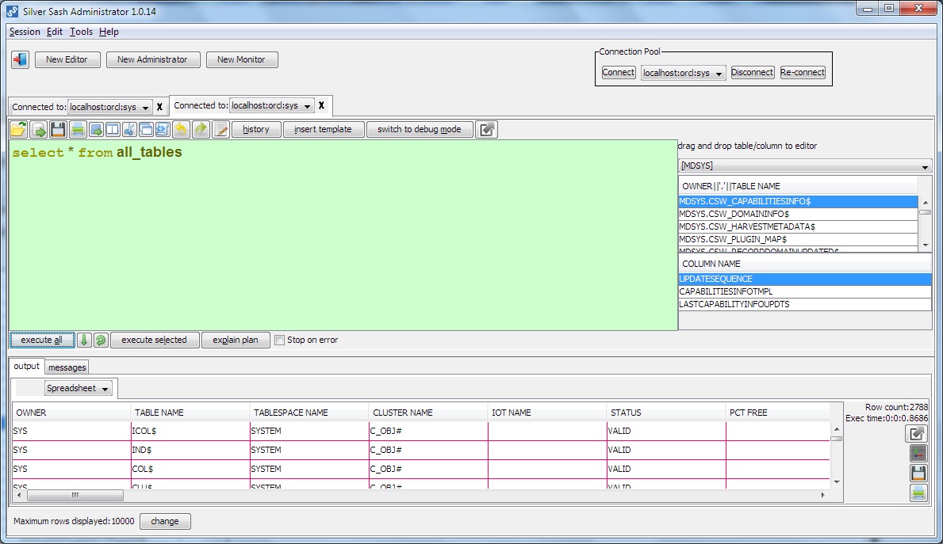Click the Disconnect button
Viewport: 943px width, 544px height.
pyautogui.click(x=753, y=72)
